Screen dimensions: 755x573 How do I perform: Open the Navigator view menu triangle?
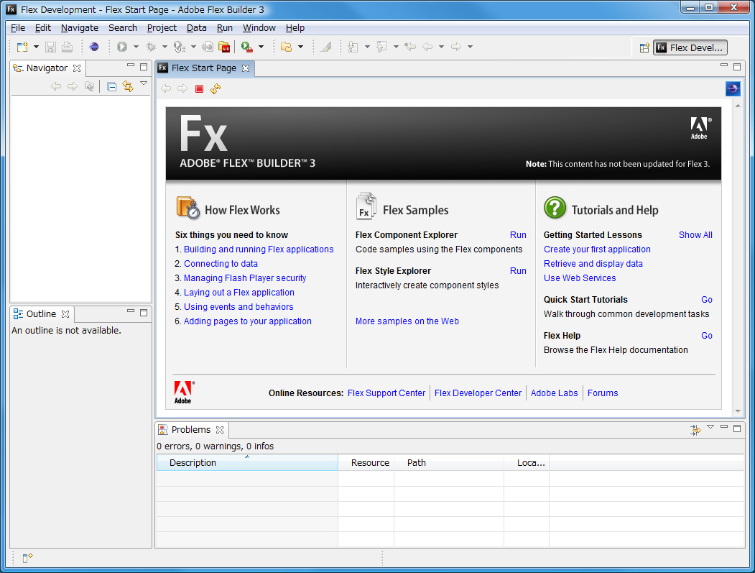[144, 84]
